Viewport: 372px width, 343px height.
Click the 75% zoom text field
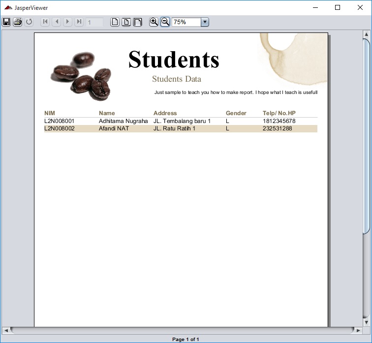point(186,22)
